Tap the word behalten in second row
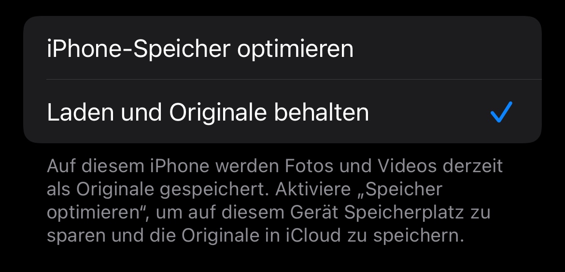Screen dimensions: 565x272 [322, 112]
